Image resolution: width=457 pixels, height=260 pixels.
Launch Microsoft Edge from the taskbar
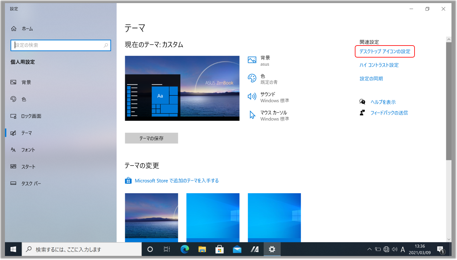185,249
